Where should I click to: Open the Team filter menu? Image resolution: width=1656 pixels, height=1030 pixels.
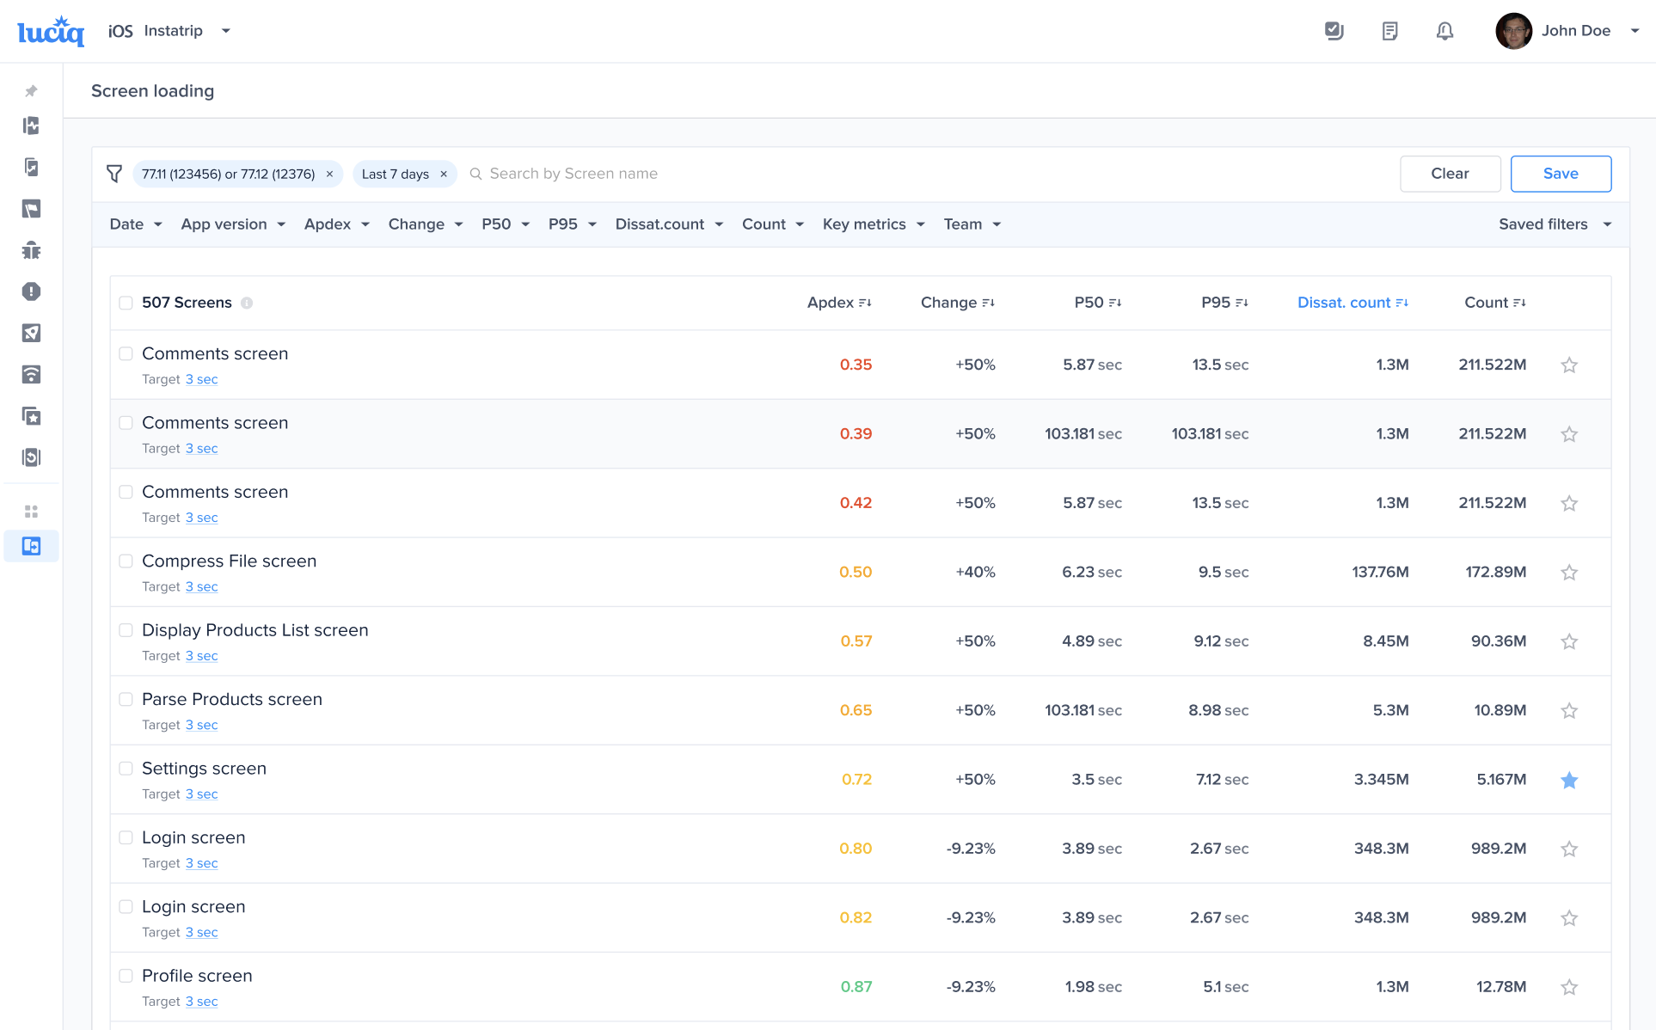[x=972, y=224]
